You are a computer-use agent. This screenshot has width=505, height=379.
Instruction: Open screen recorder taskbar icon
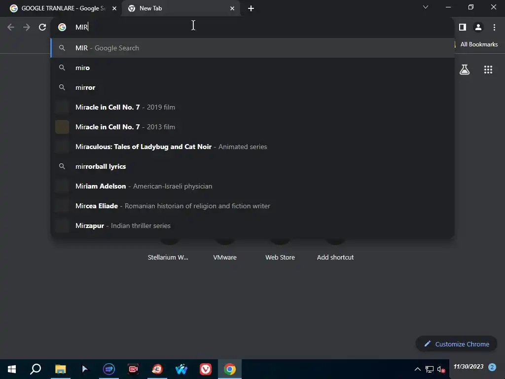point(133,369)
